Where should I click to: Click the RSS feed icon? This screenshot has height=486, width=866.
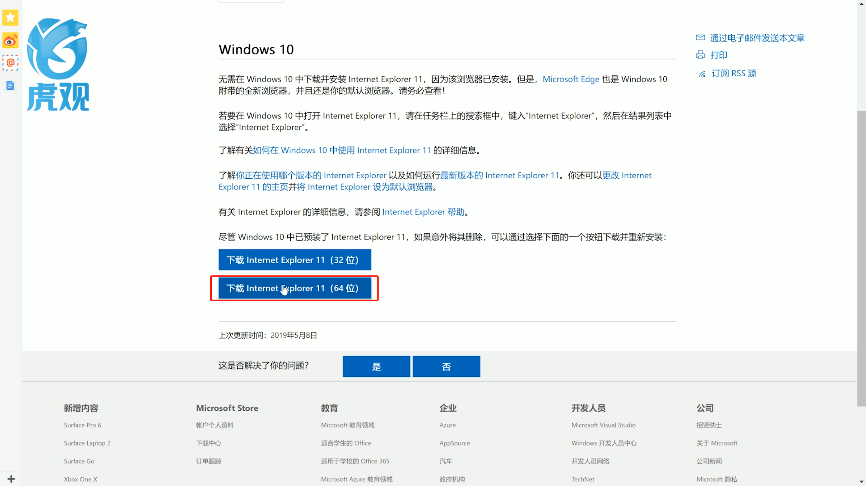702,74
